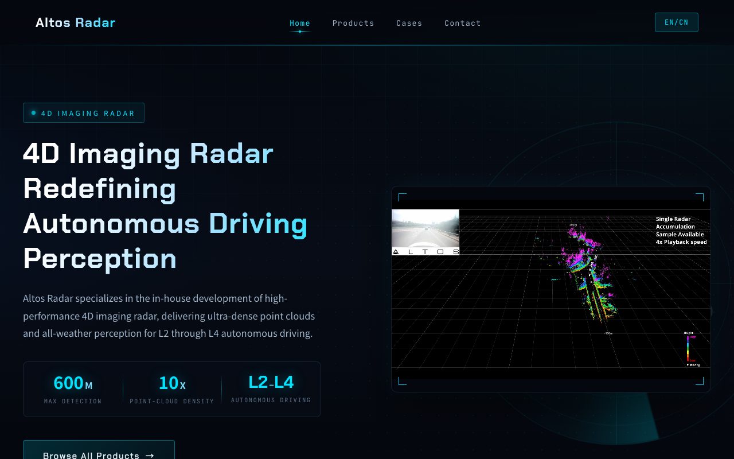Click the 'Single Radar Accumulation' video caption
The width and height of the screenshot is (734, 459).
tap(681, 230)
